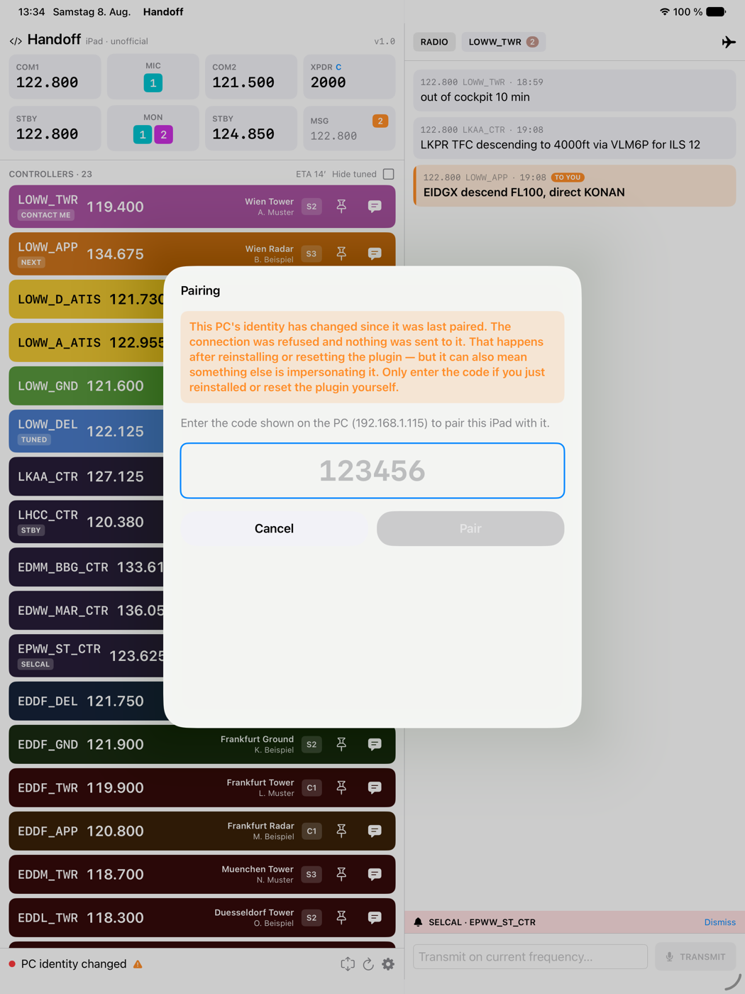The width and height of the screenshot is (745, 994).
Task: Toggle MON channel 1 button
Action: point(143,134)
